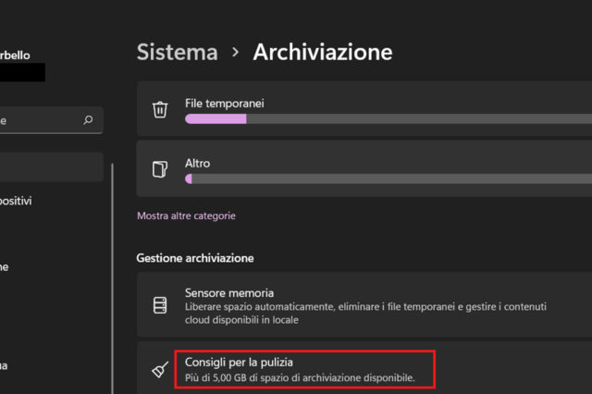
Task: Click the File temporanei usage bar
Action: click(x=388, y=118)
